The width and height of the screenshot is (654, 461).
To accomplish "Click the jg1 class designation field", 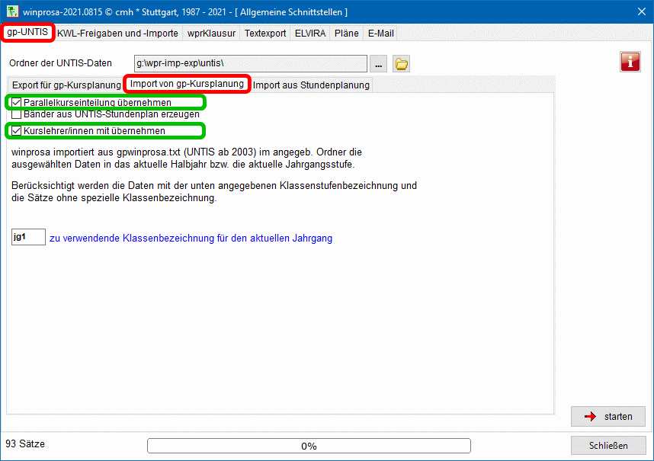I will [29, 238].
